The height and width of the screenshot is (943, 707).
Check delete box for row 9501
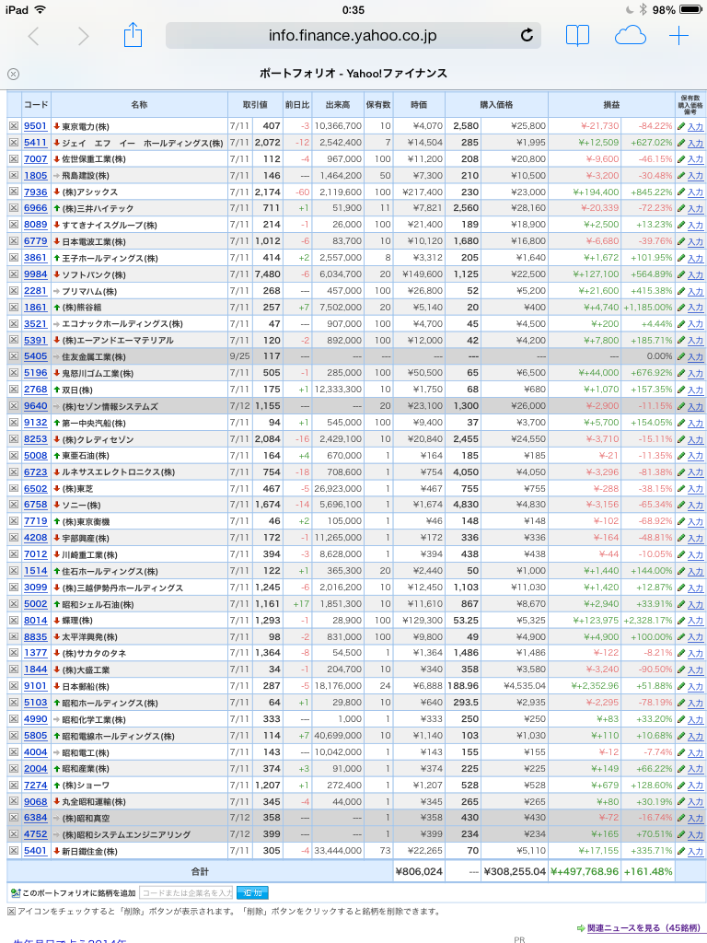point(14,126)
